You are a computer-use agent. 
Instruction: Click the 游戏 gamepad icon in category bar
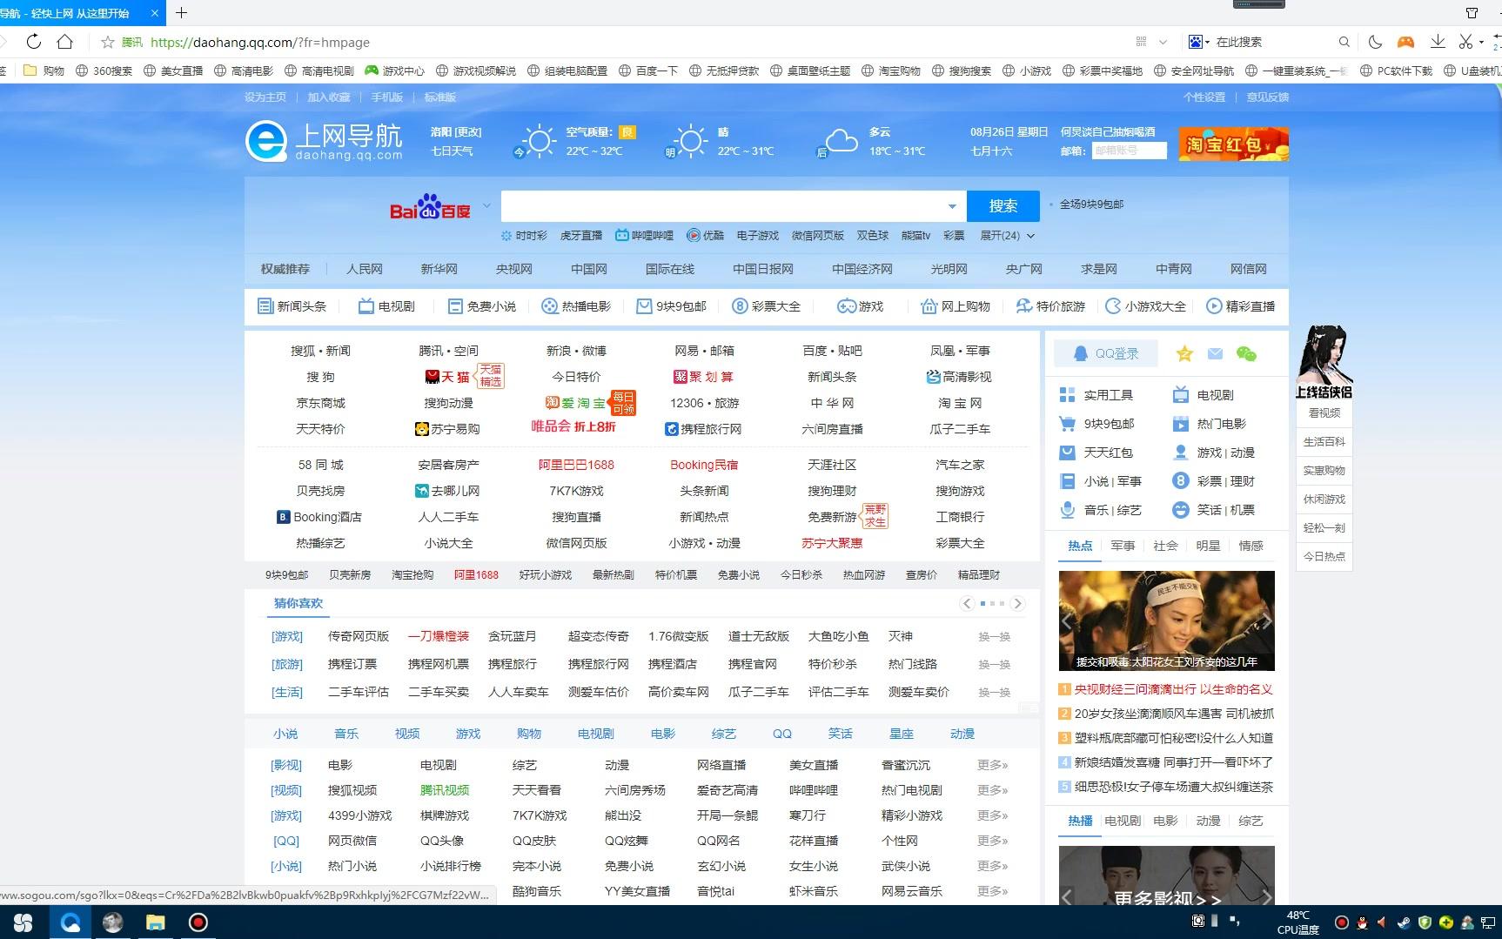[x=846, y=306]
